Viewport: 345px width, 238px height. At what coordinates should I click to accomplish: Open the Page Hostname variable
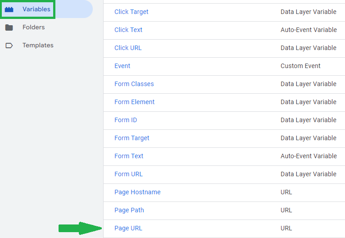coord(137,192)
